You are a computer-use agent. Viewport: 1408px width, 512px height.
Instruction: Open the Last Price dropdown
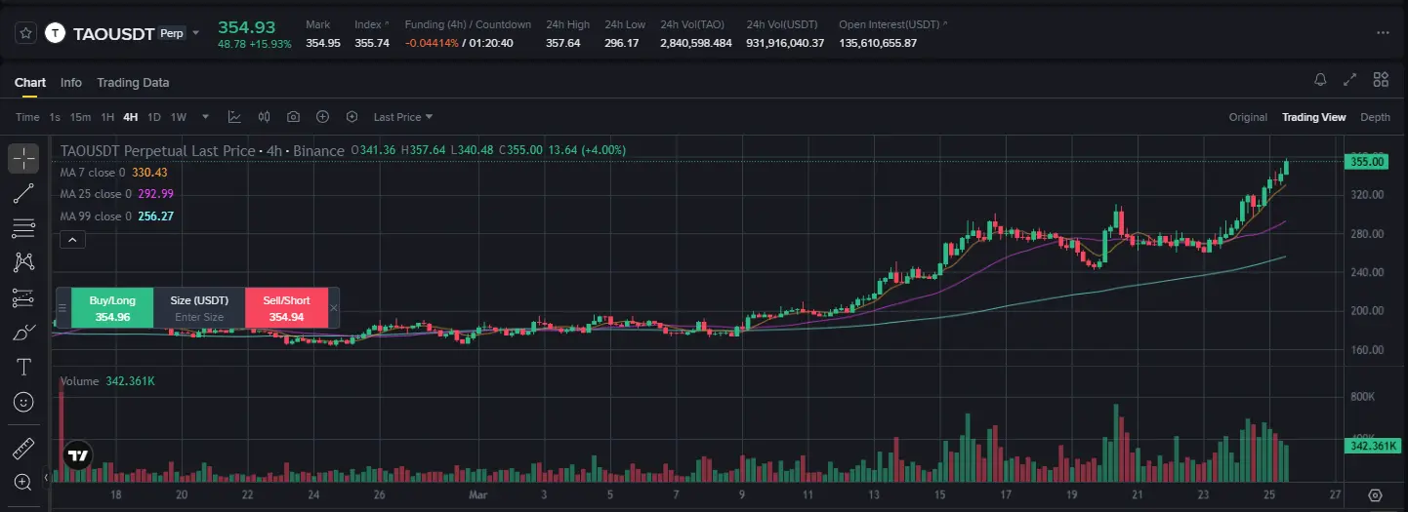coord(403,117)
